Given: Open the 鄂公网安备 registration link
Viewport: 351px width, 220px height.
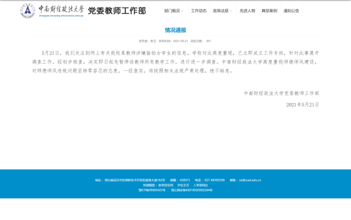Looking at the screenshot, I should (192, 190).
